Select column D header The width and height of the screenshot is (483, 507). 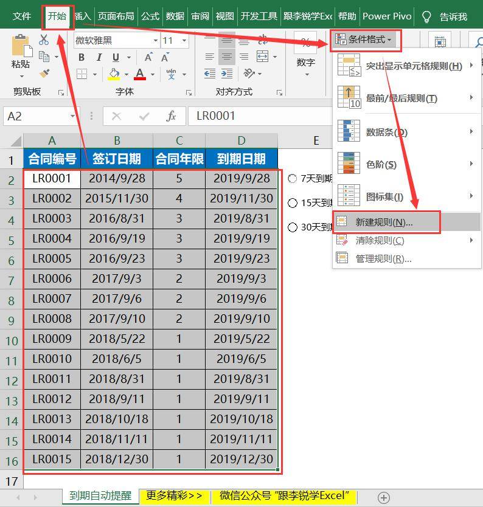pyautogui.click(x=241, y=140)
